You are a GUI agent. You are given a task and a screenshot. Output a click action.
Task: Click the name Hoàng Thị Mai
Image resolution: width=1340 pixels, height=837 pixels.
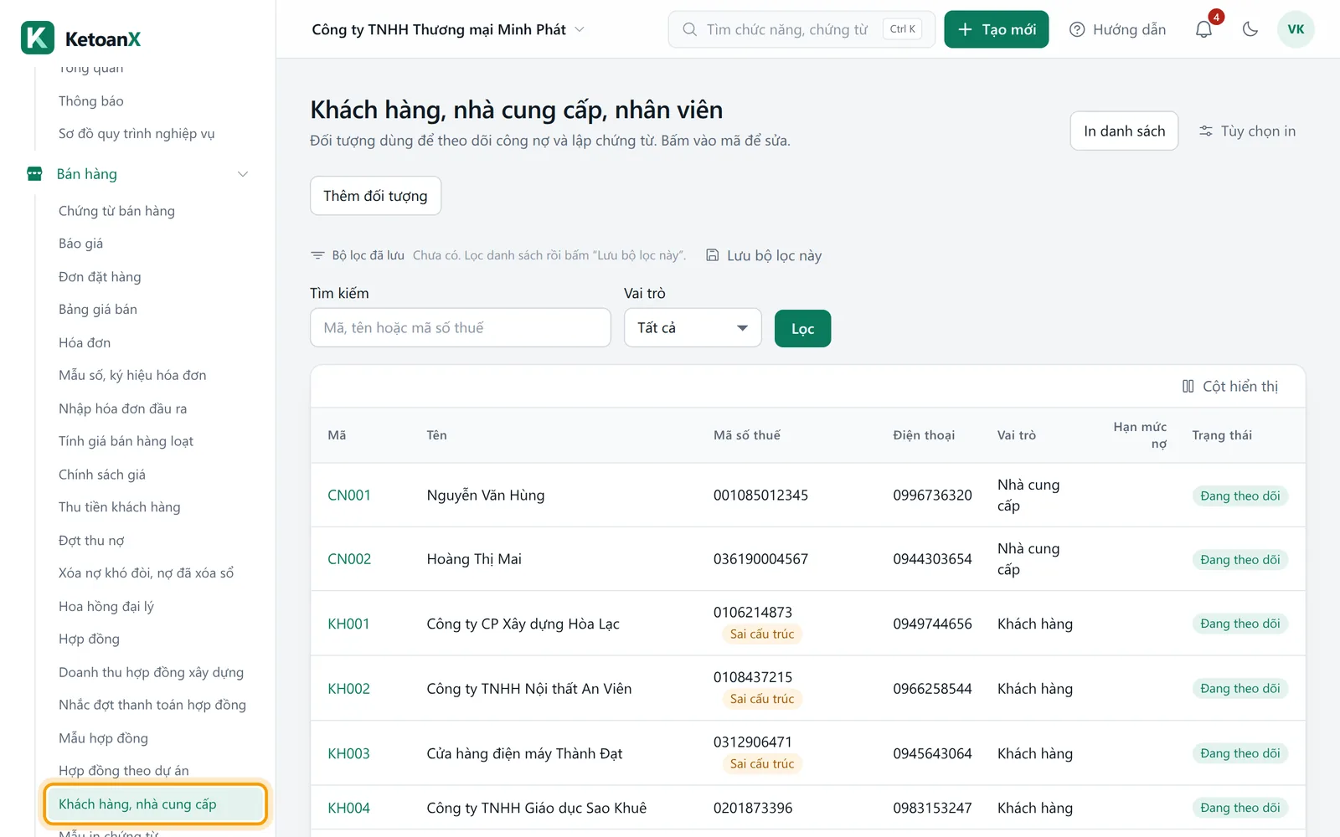pos(474,559)
